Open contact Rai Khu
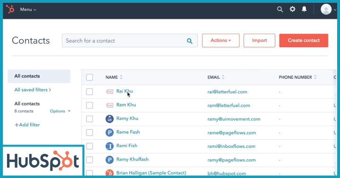Viewport: 340px width, 178px height. click(125, 91)
